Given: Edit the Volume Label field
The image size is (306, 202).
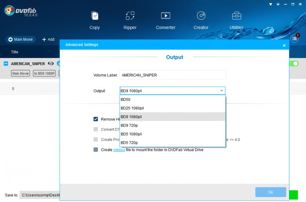Looking at the screenshot, I should click(x=173, y=75).
